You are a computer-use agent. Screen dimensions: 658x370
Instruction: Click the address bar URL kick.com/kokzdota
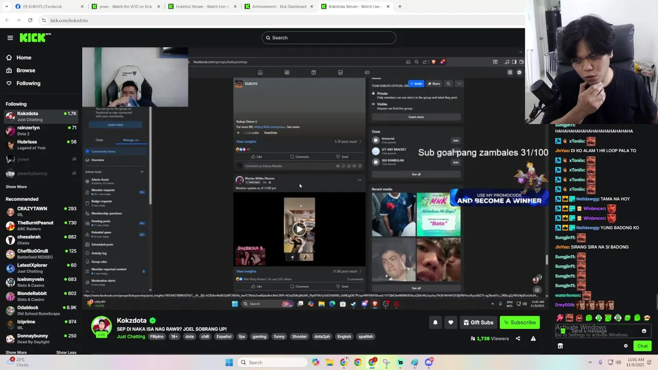click(x=69, y=21)
